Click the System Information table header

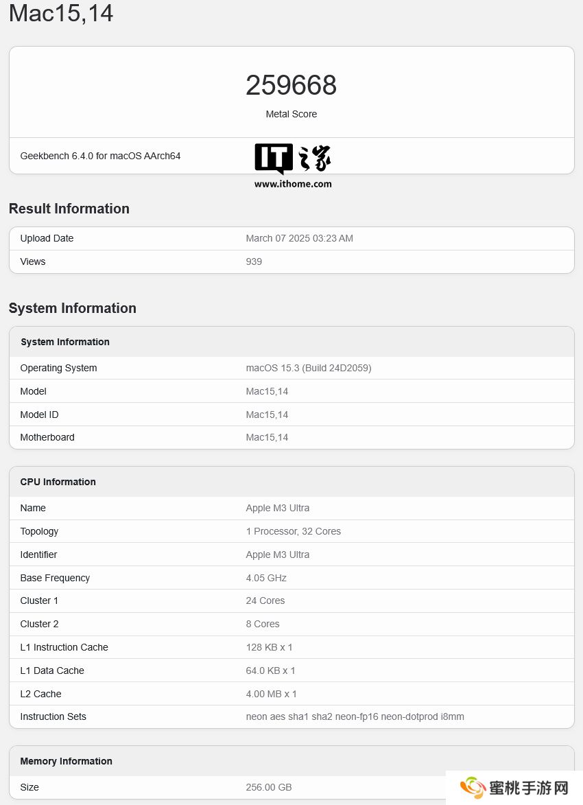click(x=64, y=342)
